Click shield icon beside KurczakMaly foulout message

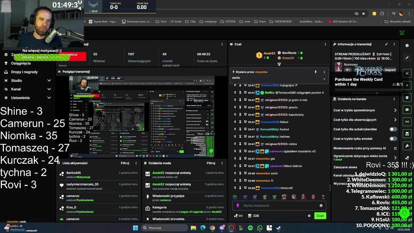tap(245, 129)
